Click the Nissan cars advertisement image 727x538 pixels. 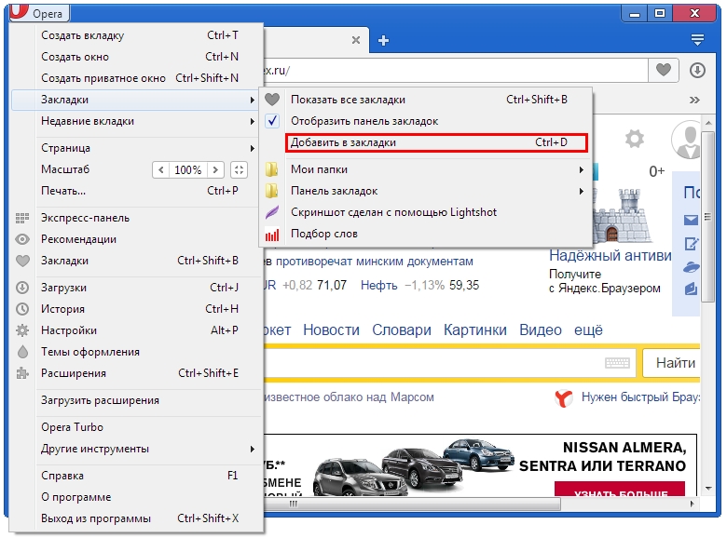coord(480,464)
